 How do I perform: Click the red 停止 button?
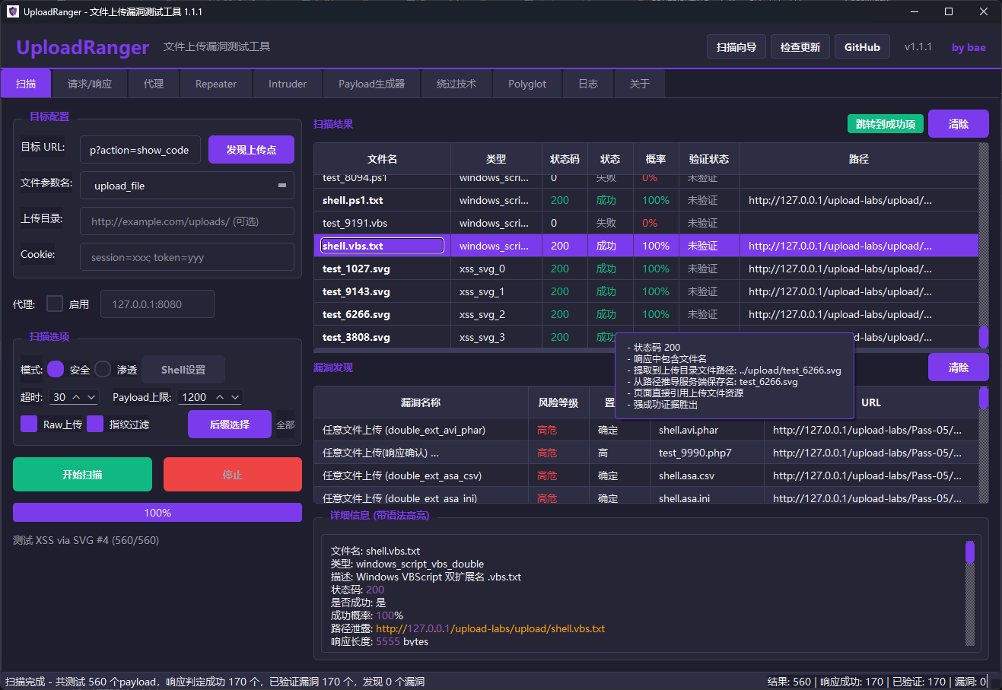(x=233, y=475)
